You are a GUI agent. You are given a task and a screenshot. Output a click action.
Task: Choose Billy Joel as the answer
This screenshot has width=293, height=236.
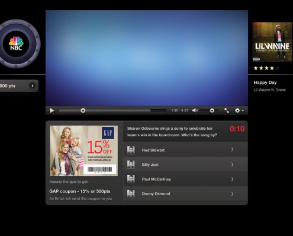click(x=185, y=165)
